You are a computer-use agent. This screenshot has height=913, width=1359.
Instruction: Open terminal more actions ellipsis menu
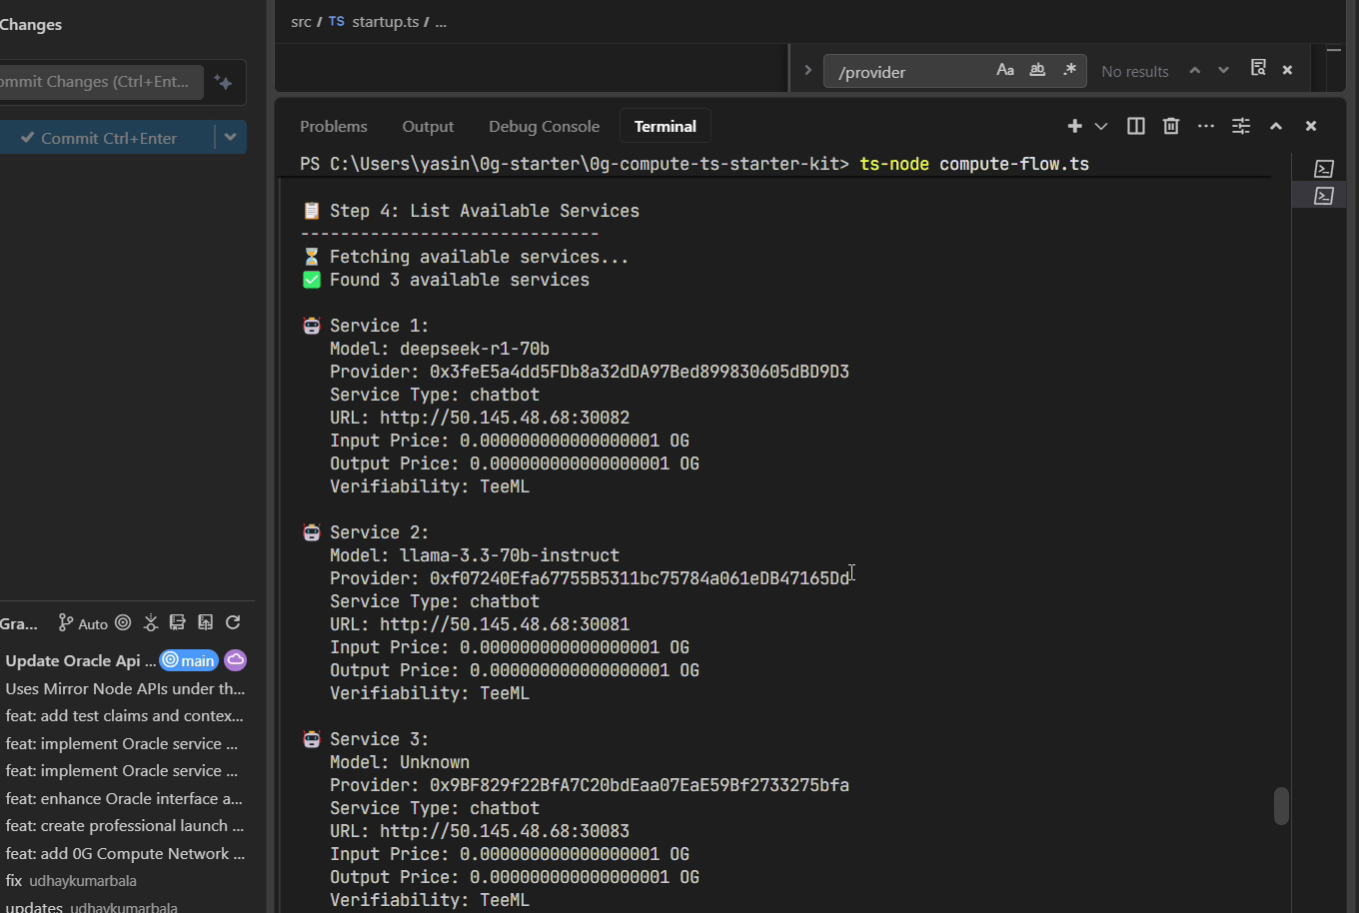click(x=1206, y=126)
